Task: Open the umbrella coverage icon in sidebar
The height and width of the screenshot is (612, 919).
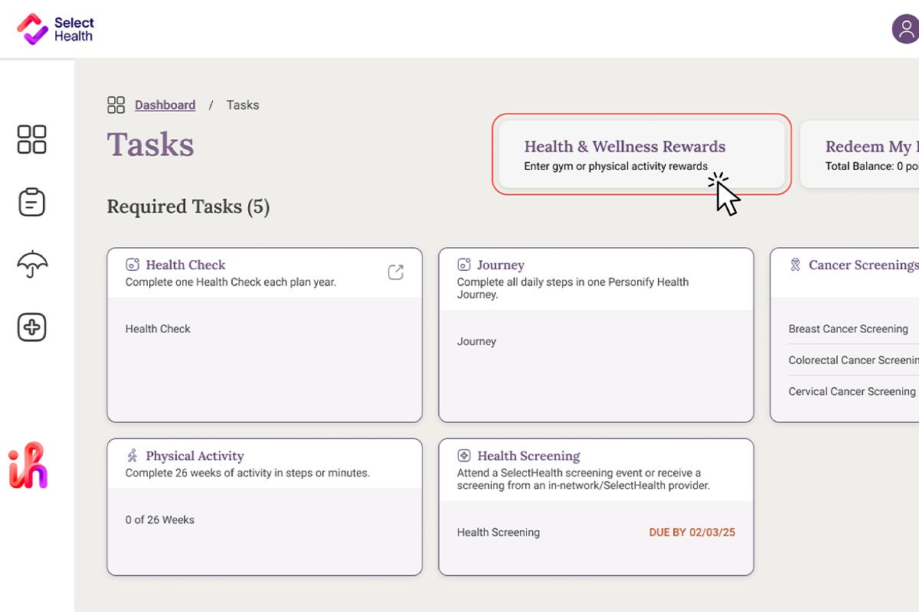Action: (x=32, y=265)
